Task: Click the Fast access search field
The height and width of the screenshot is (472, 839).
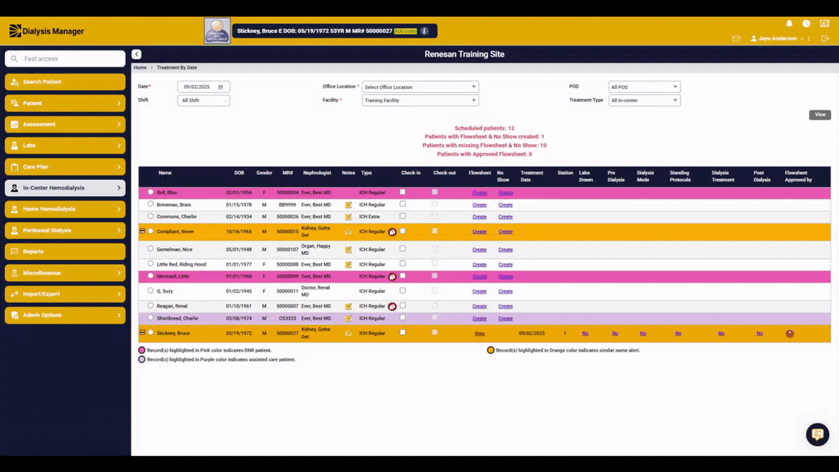Action: tap(65, 59)
